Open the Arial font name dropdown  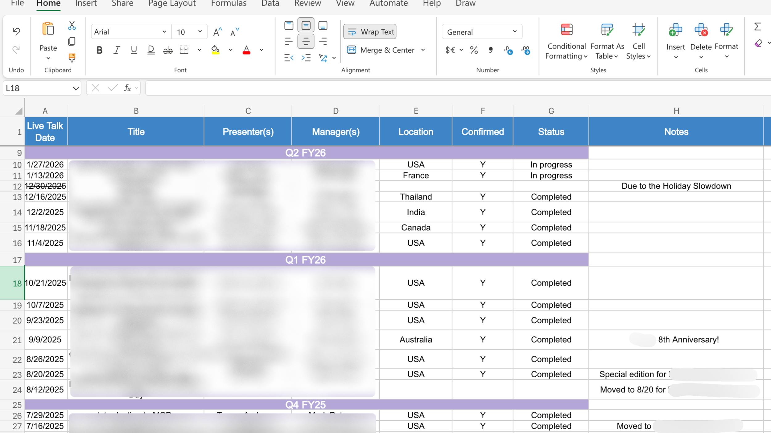coord(164,32)
